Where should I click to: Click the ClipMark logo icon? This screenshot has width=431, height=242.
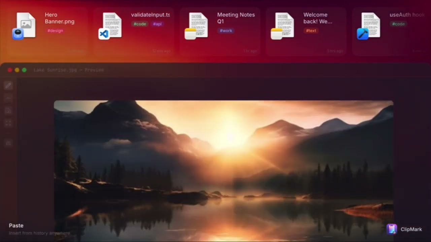click(392, 229)
